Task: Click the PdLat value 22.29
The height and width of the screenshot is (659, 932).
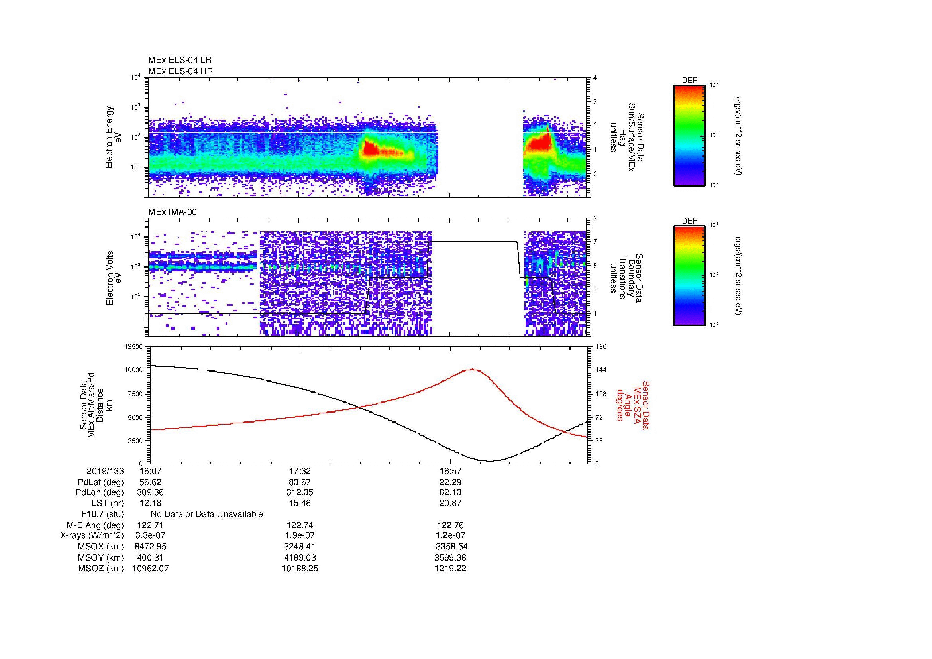Action: click(x=450, y=482)
